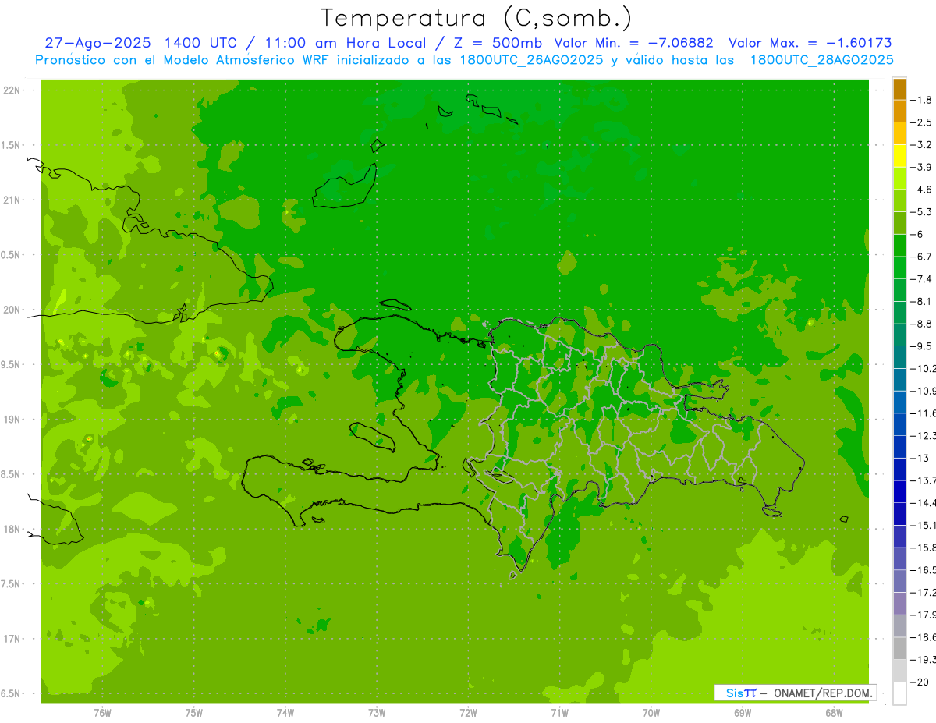Pick the swatch between -1.8 and -2.5
The height and width of the screenshot is (723, 936).
(x=899, y=112)
